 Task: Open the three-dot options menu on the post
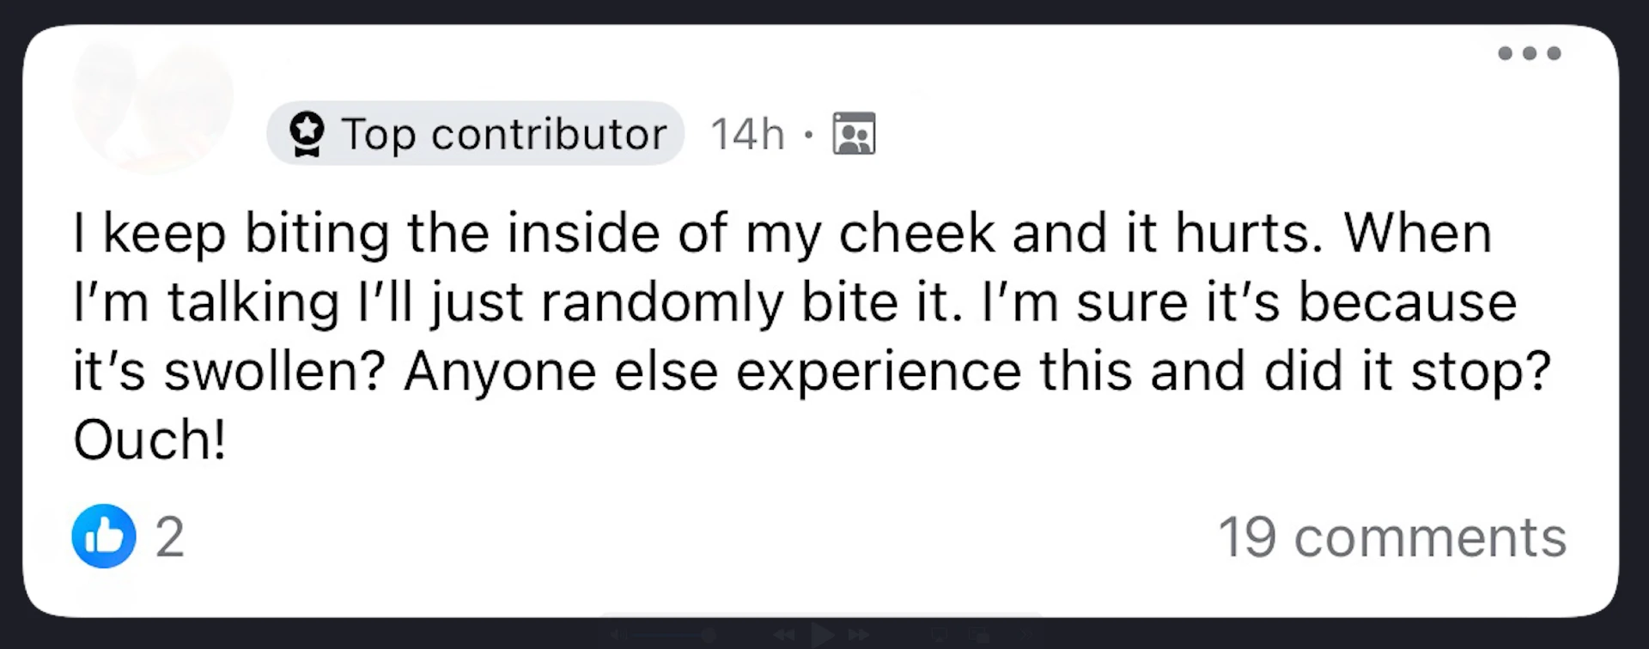tap(1530, 53)
